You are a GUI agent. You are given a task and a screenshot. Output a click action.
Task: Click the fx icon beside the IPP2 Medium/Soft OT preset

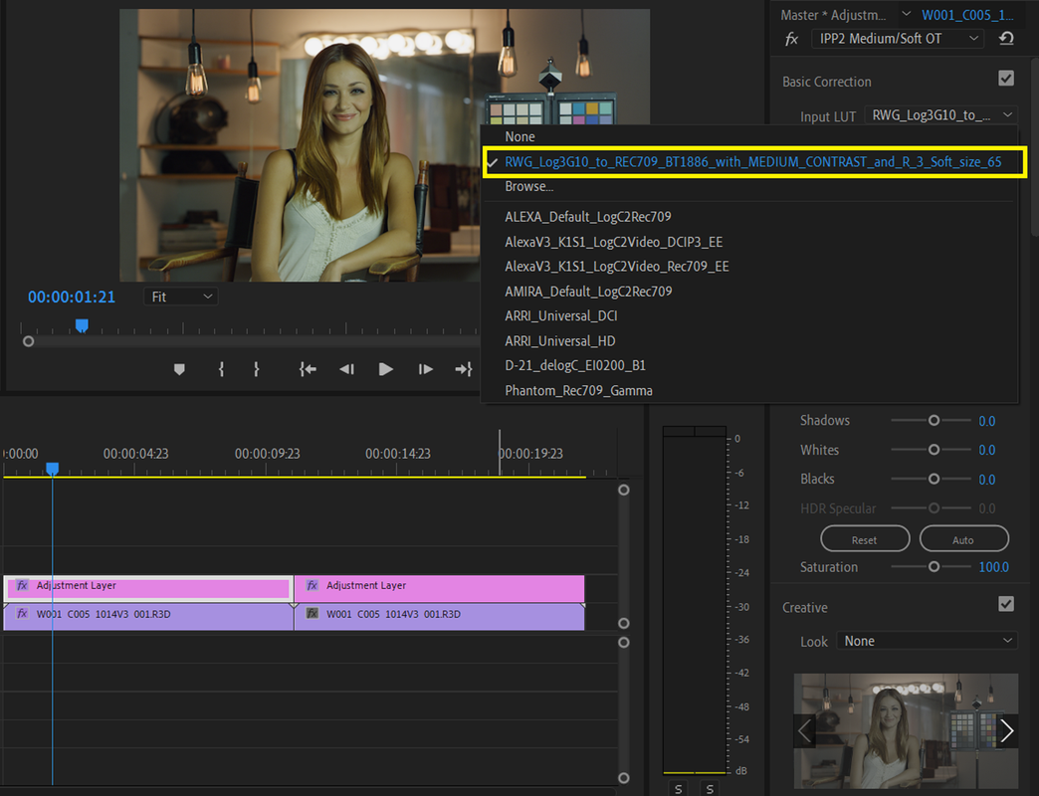point(792,39)
